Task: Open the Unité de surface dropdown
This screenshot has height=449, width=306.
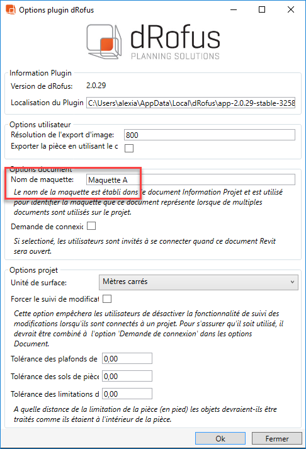Action: 198,282
